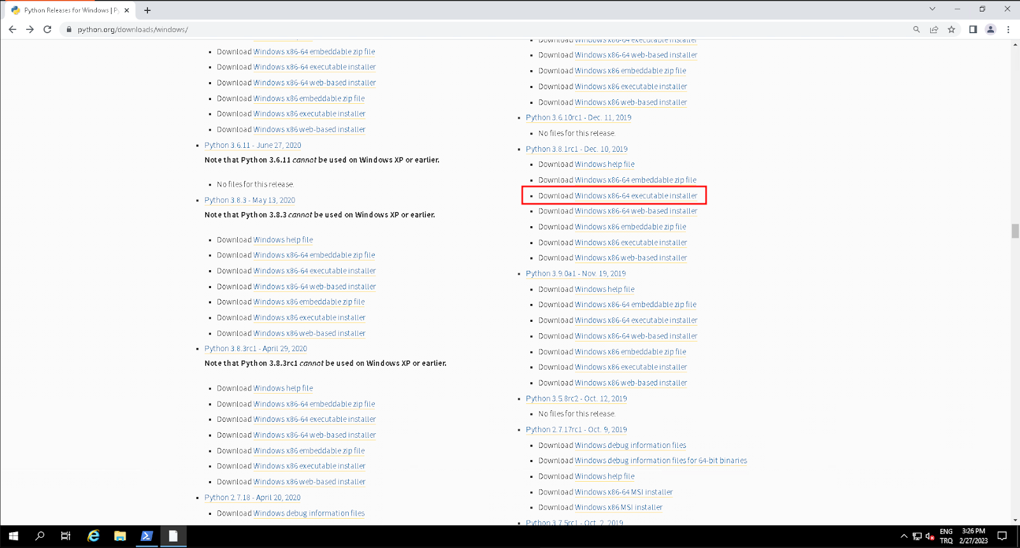The height and width of the screenshot is (548, 1020).
Task: Download the Windows x86 MSI installer
Action: pyautogui.click(x=618, y=507)
